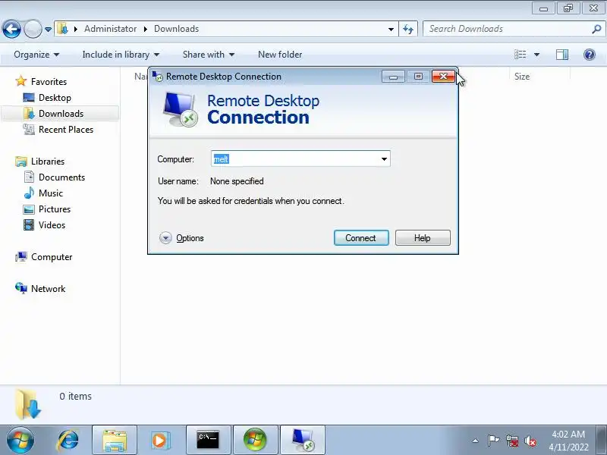Open the Include in library menu
The height and width of the screenshot is (455, 607).
coord(121,55)
